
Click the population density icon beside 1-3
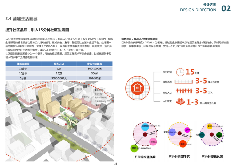coord(180,101)
